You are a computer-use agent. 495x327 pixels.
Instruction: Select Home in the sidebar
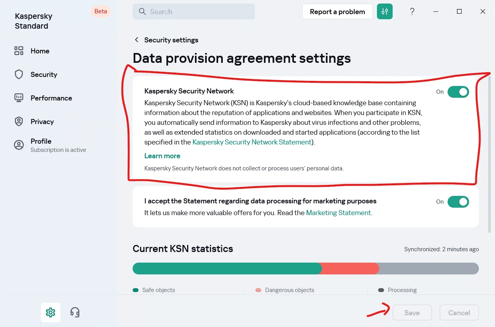40,51
